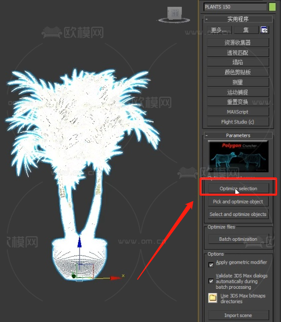
Task: Click the Import scene button
Action: pos(238,315)
